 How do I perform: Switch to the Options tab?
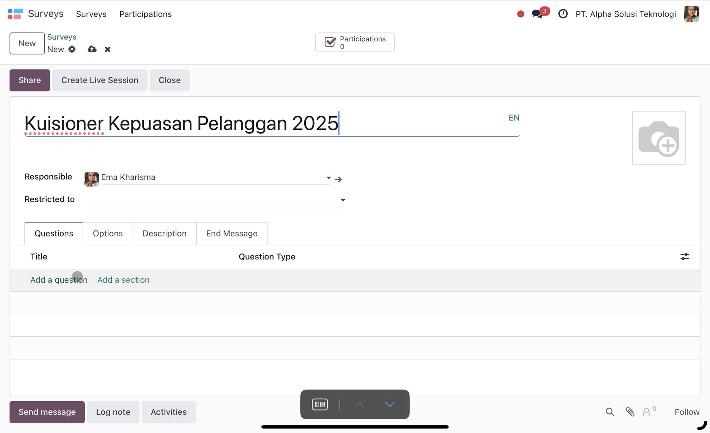tap(108, 234)
